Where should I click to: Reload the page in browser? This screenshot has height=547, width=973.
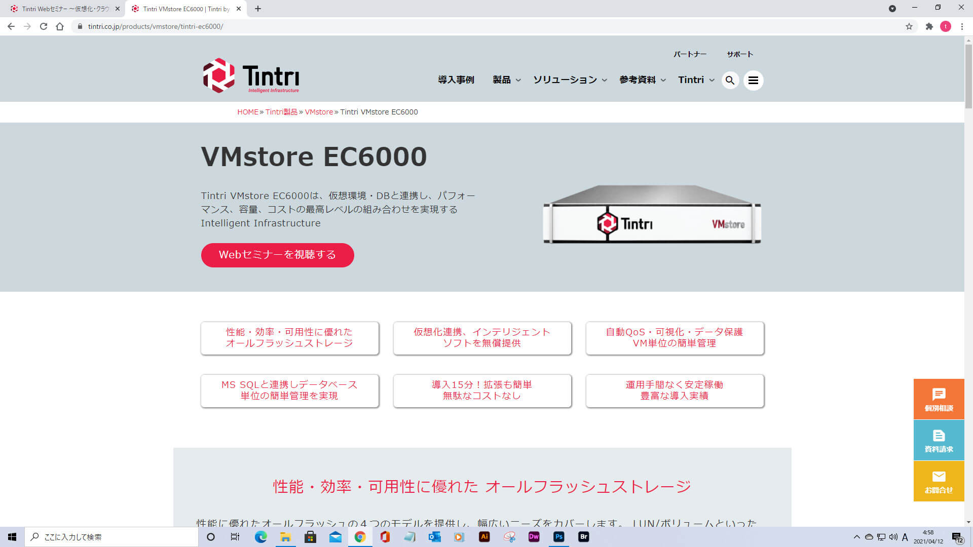click(x=44, y=26)
